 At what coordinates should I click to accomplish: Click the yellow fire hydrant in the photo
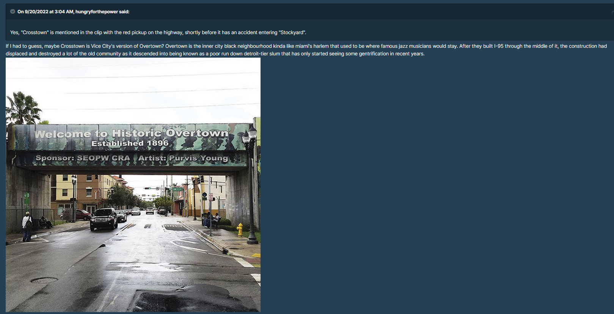[x=240, y=229]
